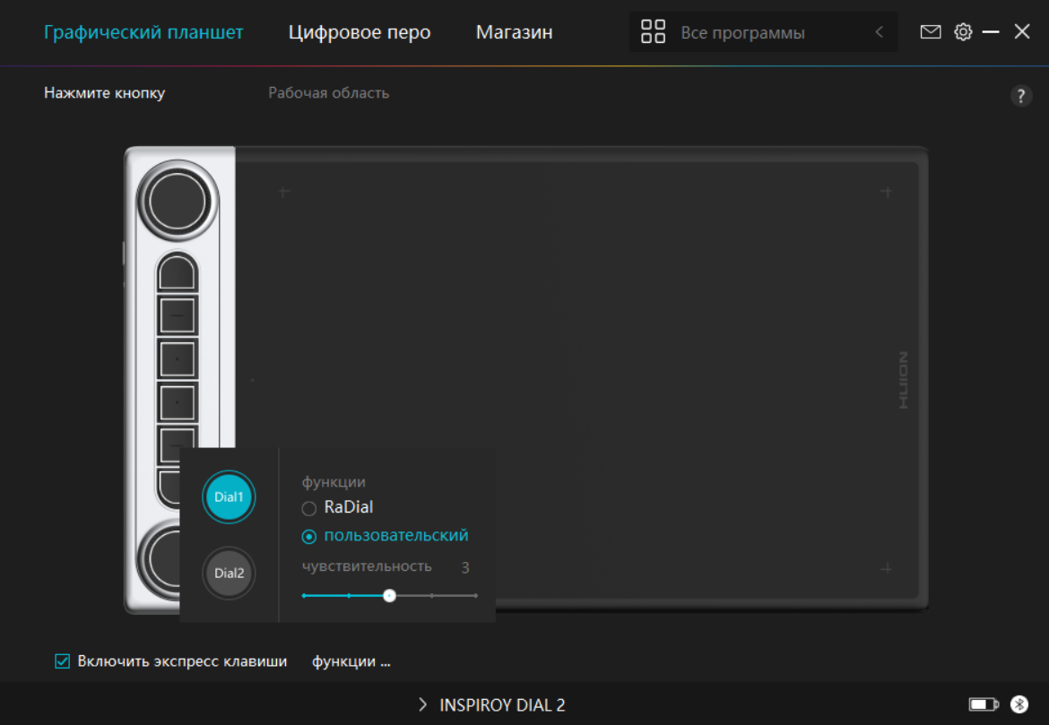
Task: Click the Bluetooth status icon
Action: pyautogui.click(x=1019, y=704)
